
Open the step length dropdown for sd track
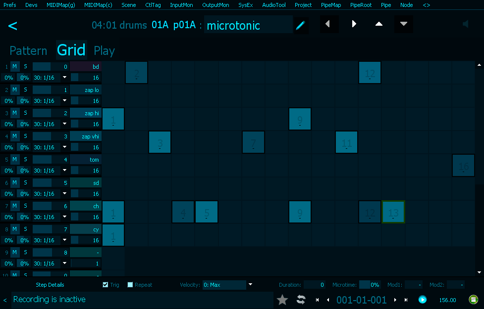tap(64, 194)
